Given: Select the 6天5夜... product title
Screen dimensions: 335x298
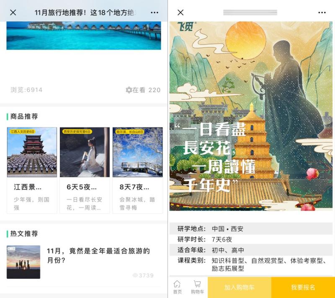Looking at the screenshot, I should click(x=82, y=187).
